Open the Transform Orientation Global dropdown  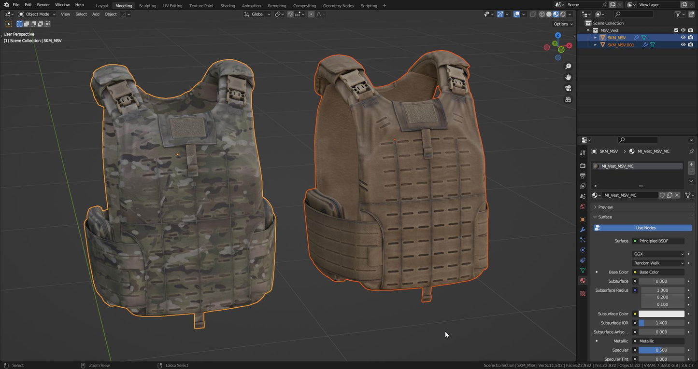tap(257, 14)
